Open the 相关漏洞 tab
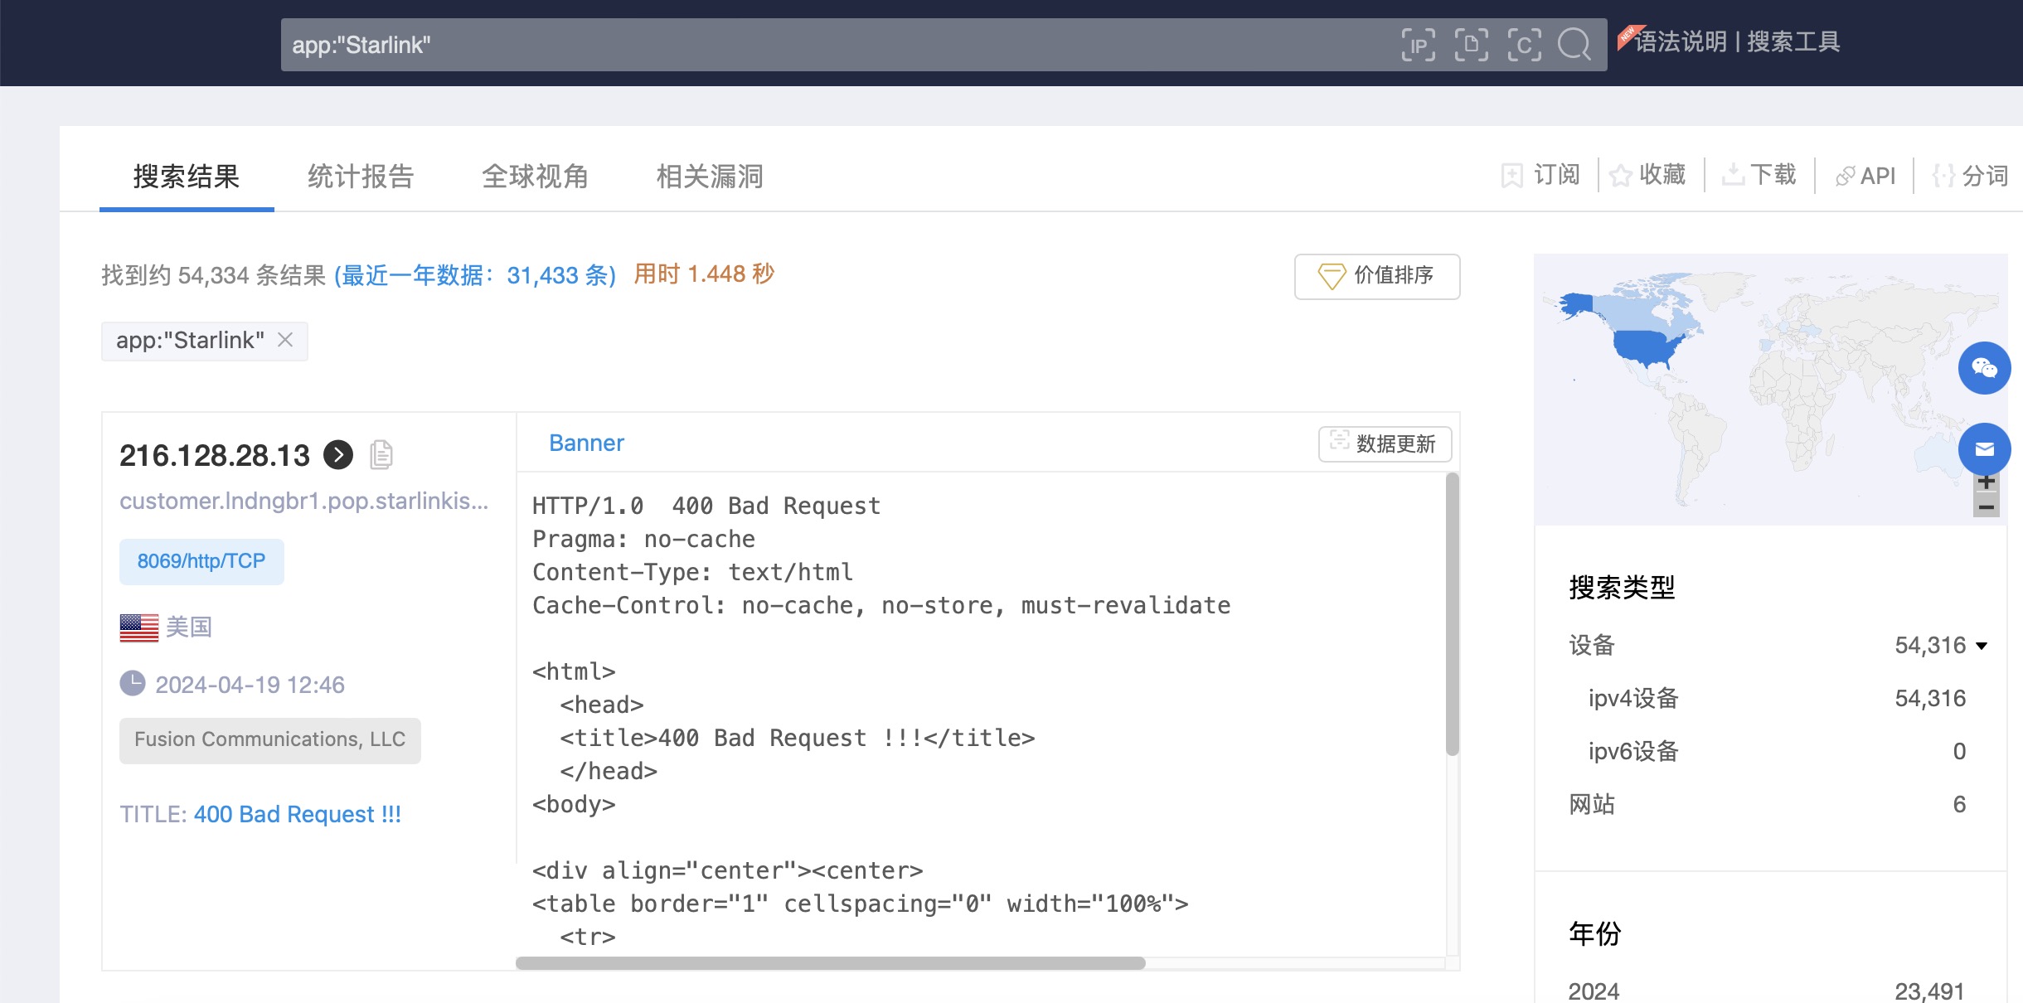 pyautogui.click(x=710, y=177)
